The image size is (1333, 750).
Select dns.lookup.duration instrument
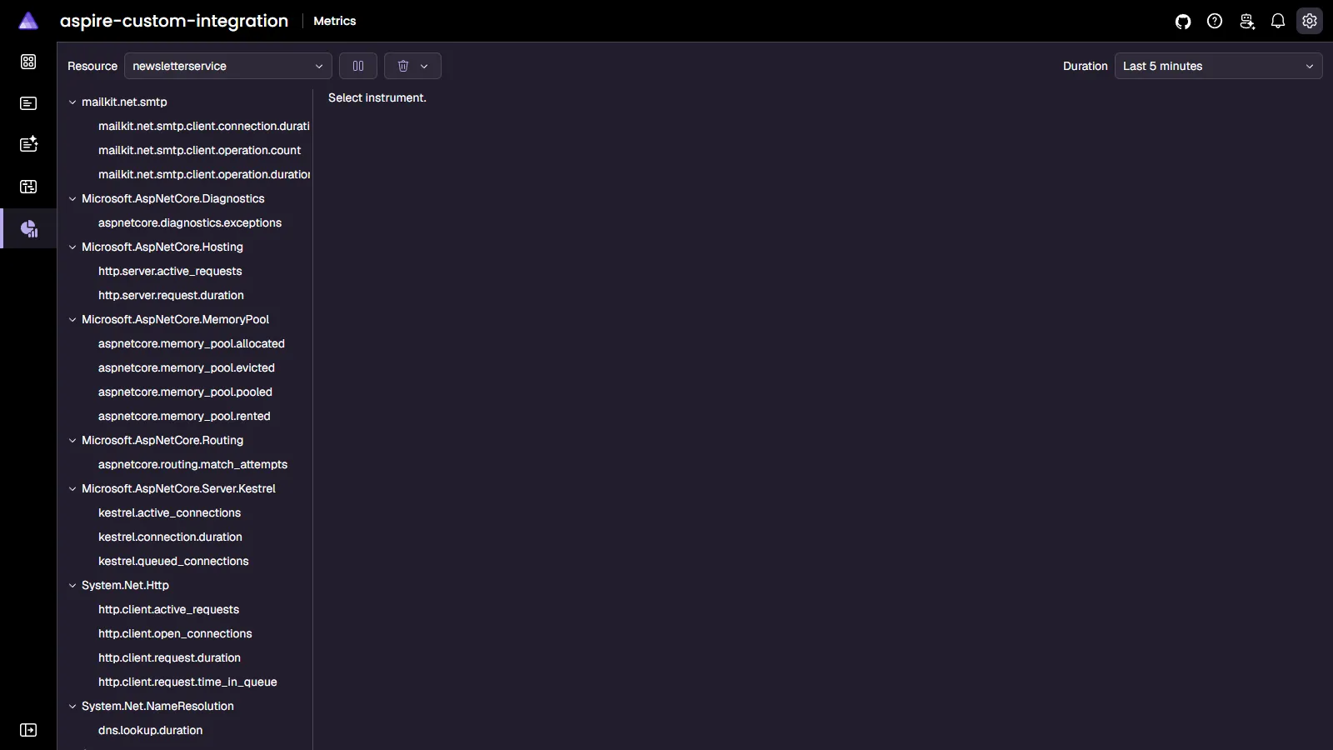pos(150,730)
